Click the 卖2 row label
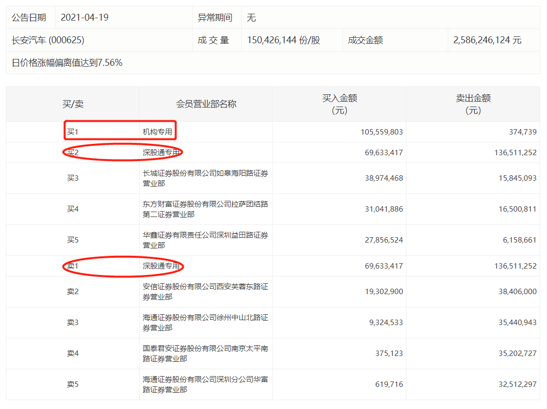 point(73,292)
